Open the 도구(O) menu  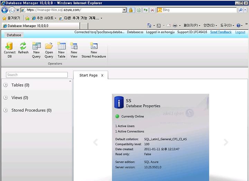pos(227,25)
